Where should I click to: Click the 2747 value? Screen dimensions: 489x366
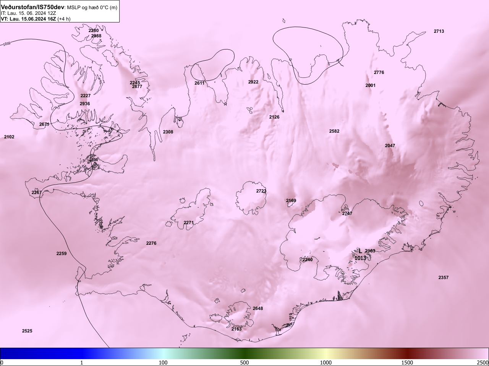click(347, 213)
